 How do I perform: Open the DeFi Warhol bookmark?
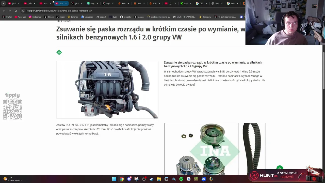225,17
